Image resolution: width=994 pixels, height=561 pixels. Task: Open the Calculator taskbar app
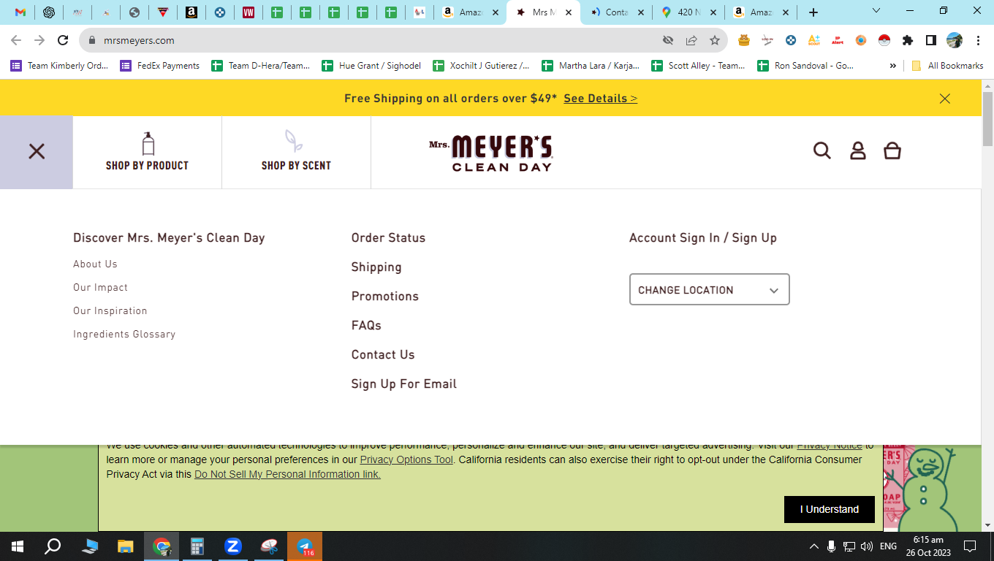coord(197,546)
